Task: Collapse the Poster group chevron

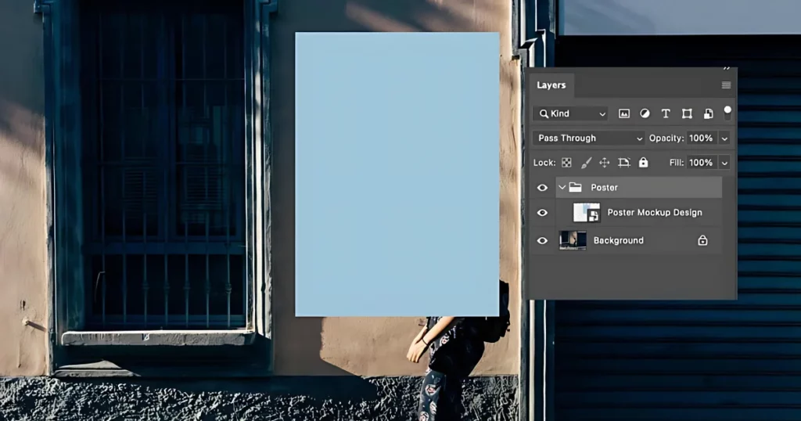Action: click(562, 188)
